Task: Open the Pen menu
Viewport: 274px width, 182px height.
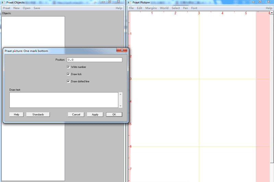Action: [185, 8]
